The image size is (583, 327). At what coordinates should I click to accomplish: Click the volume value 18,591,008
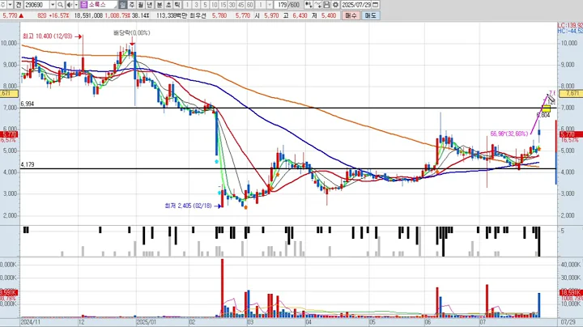88,15
